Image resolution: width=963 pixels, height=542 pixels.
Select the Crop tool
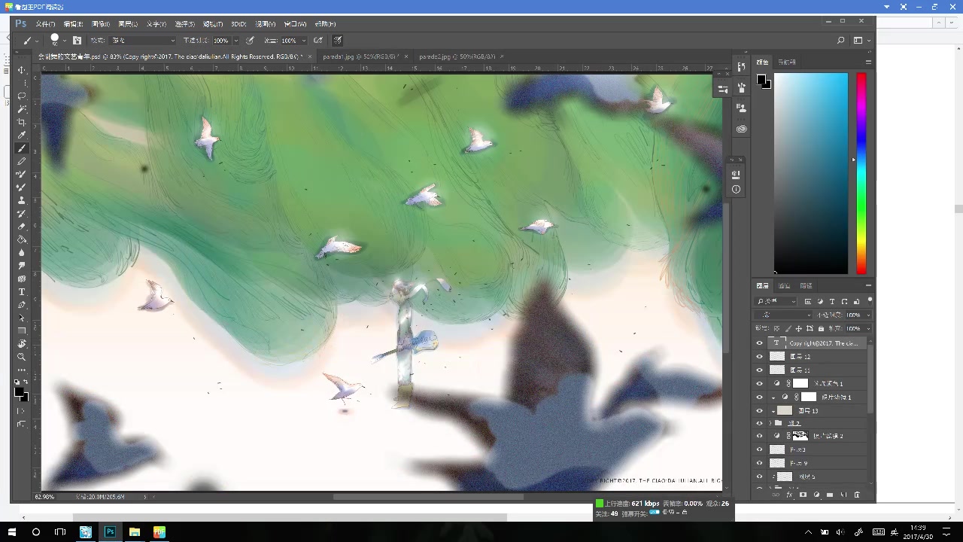(x=22, y=122)
